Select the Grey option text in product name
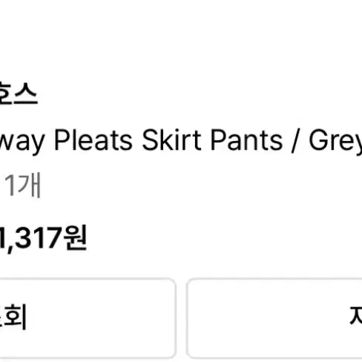362x362 pixels. [x=335, y=142]
